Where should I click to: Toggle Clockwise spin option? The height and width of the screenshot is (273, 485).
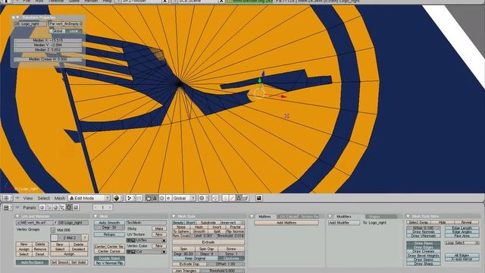231,258
